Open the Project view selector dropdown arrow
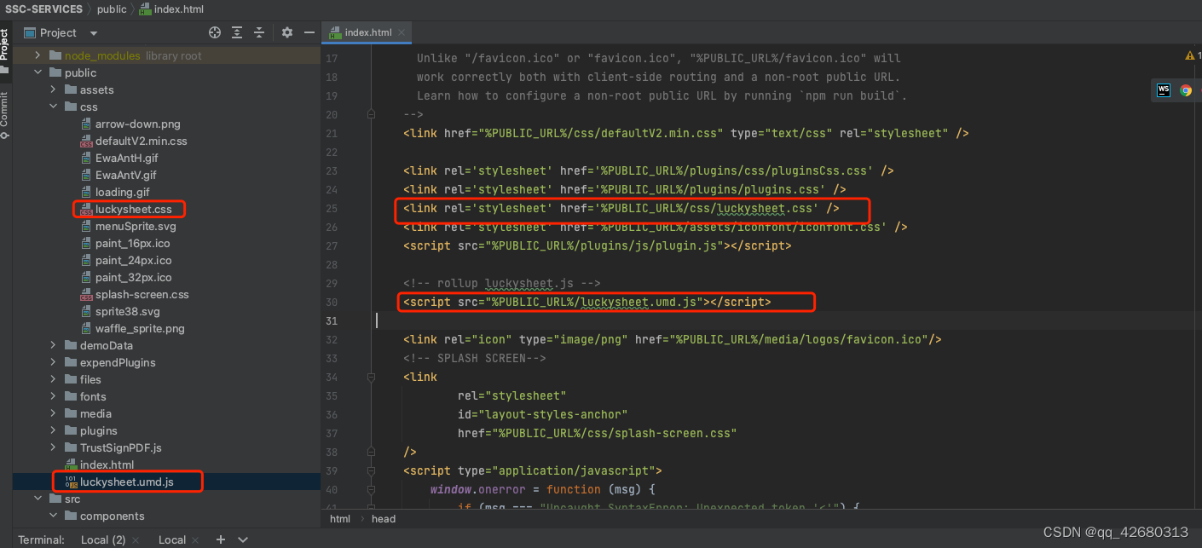 [94, 33]
